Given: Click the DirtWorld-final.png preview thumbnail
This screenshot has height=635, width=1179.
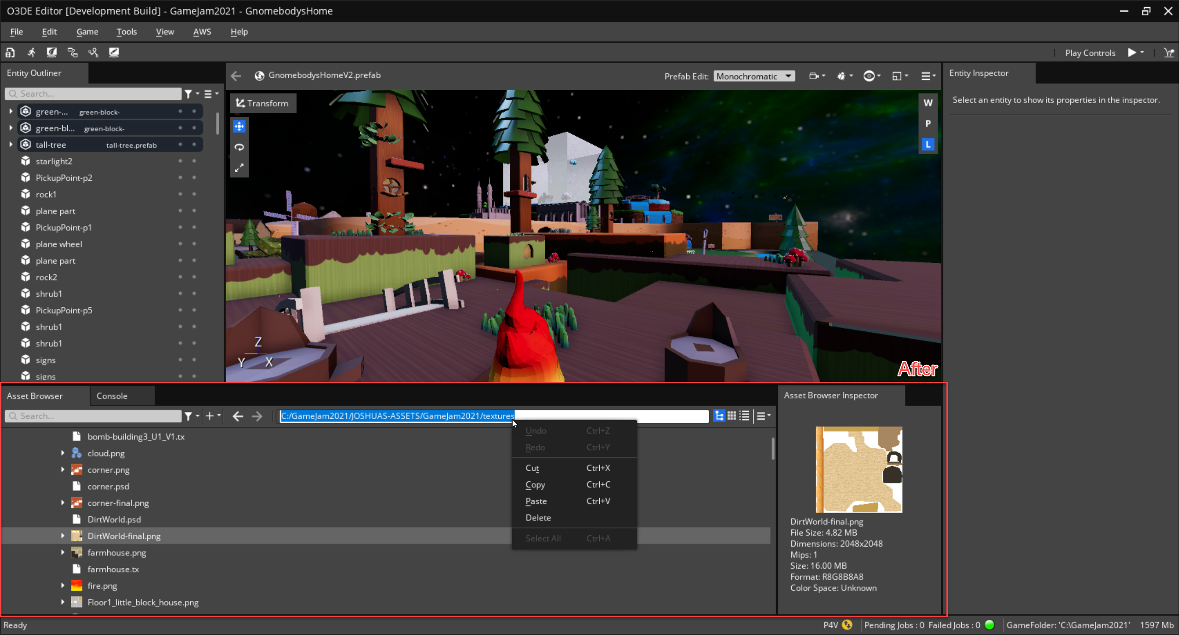Looking at the screenshot, I should coord(858,469).
